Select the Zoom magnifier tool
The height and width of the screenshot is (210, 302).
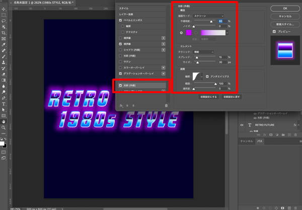[x=4, y=127]
